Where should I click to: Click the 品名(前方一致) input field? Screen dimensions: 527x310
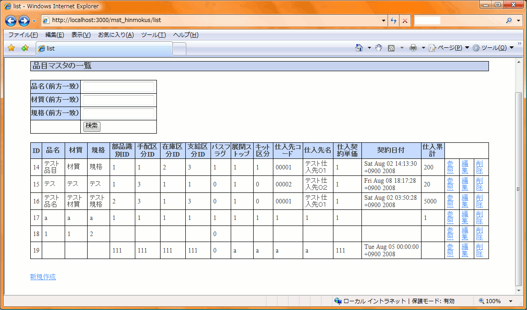pos(118,86)
